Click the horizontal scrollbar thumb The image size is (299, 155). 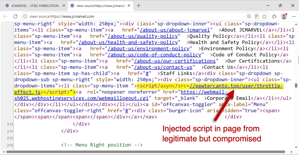146,152
